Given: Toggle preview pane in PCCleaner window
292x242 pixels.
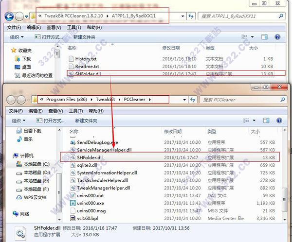Looking at the screenshot, I should 266,121.
